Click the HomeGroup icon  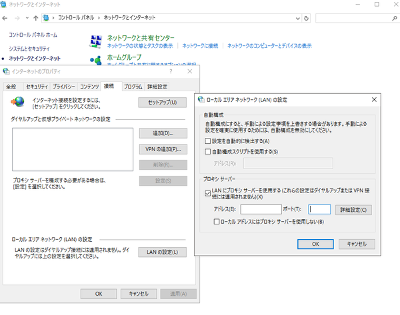tap(96, 60)
